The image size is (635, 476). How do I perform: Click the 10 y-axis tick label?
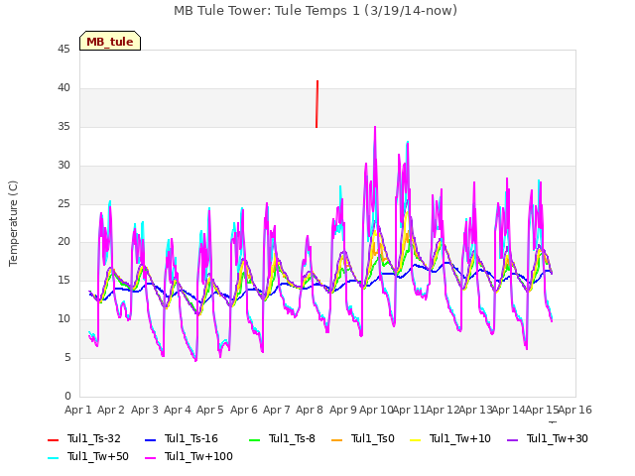[63, 319]
